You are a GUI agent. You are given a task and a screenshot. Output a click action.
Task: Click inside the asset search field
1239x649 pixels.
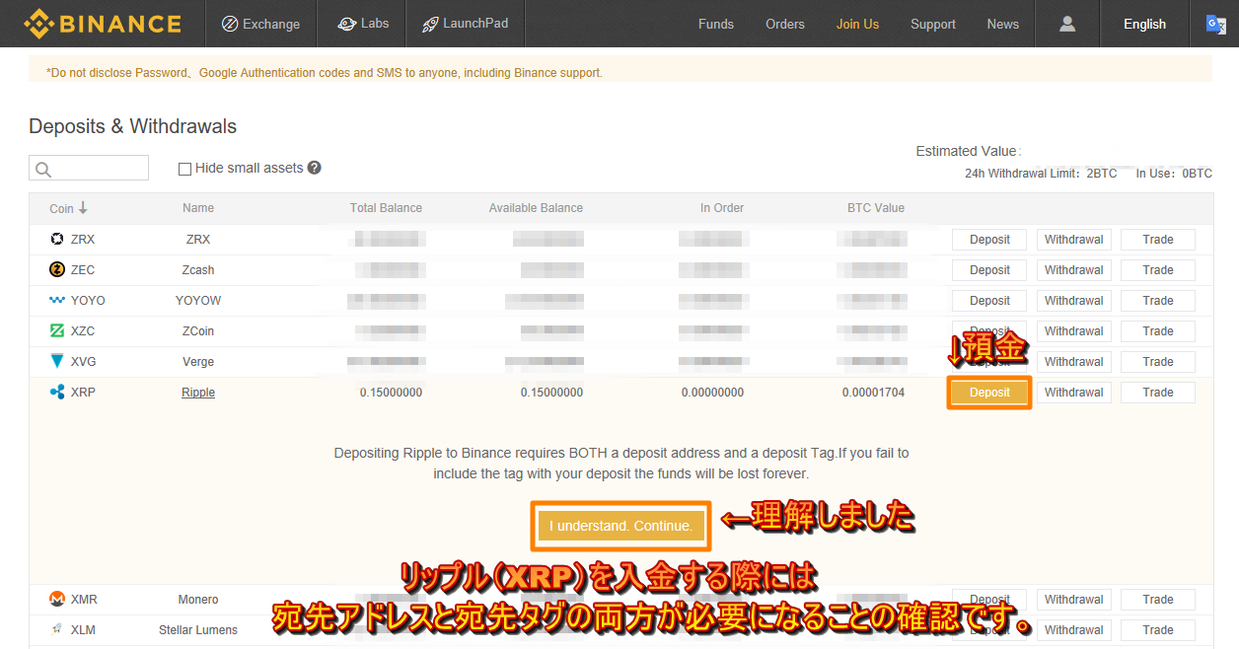click(94, 168)
